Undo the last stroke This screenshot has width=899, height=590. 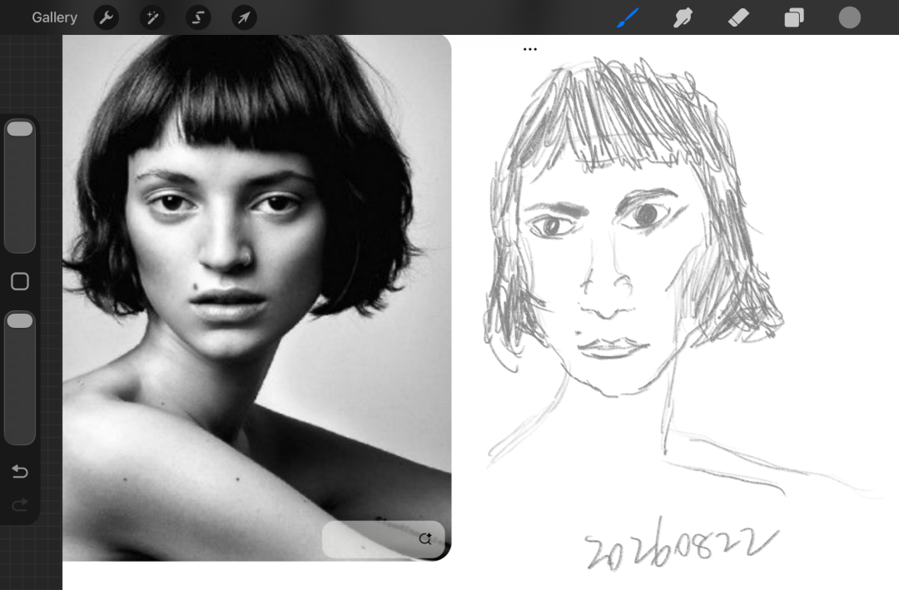pyautogui.click(x=20, y=471)
